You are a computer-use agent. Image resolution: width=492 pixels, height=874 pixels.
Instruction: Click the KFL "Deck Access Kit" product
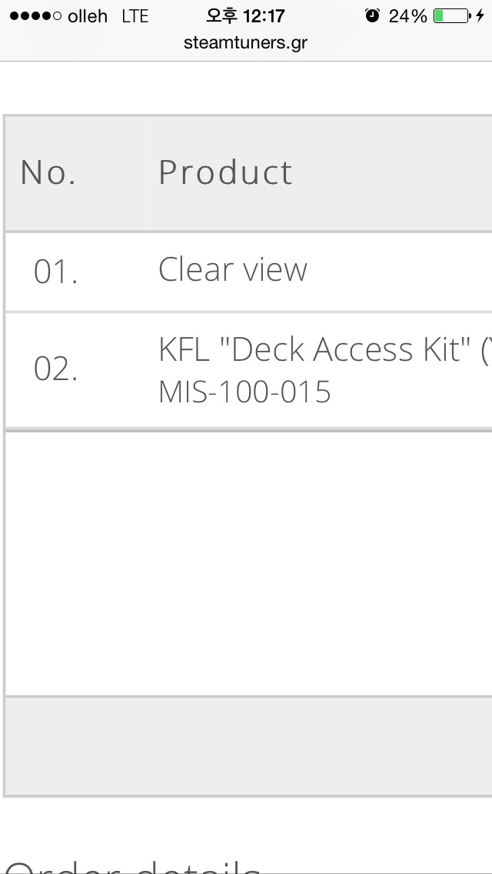(325, 350)
